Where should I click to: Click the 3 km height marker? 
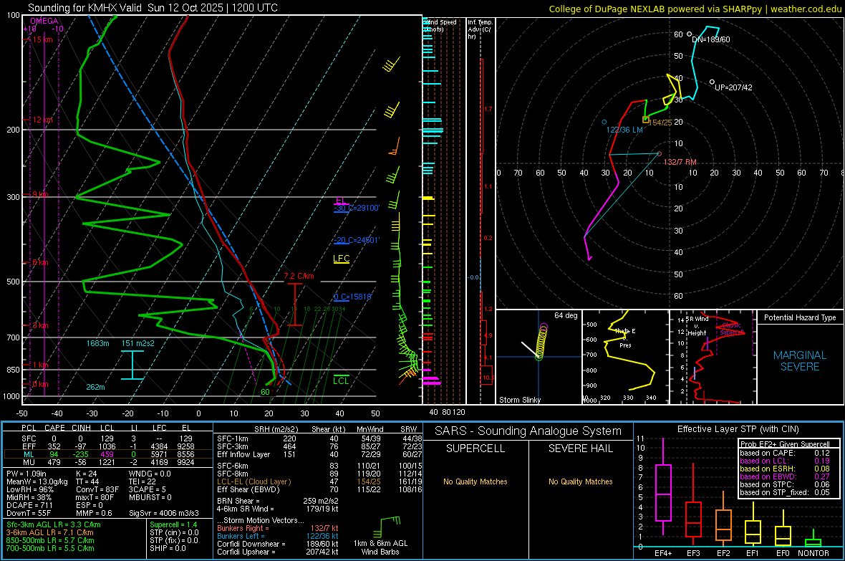(39, 325)
